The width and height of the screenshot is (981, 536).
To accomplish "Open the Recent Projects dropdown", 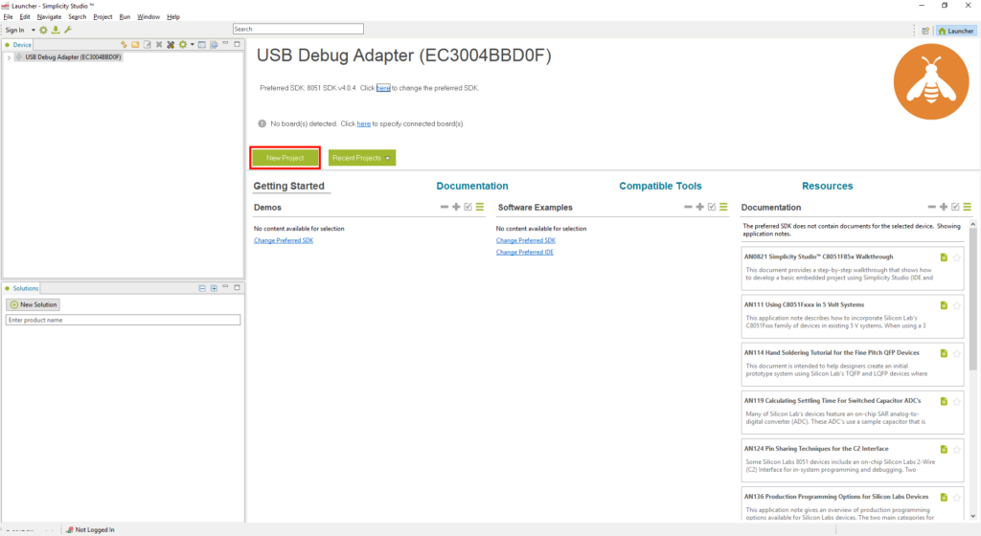I will coord(361,158).
